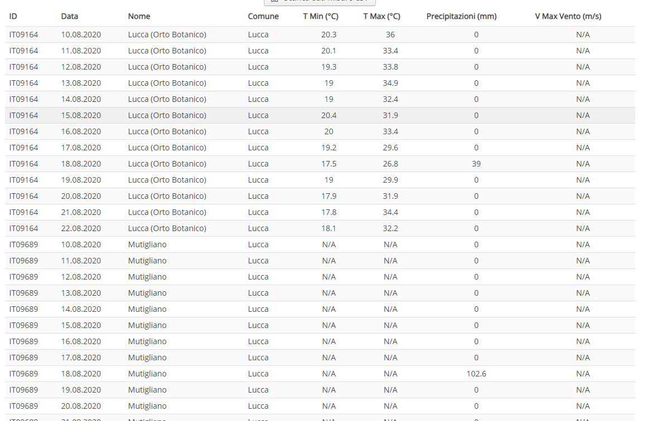Select T Min value 18.1
651x421 pixels.
[x=329, y=228]
